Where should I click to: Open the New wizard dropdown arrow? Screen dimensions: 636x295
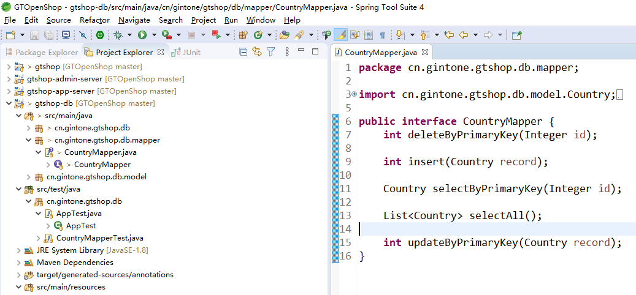tap(22, 35)
